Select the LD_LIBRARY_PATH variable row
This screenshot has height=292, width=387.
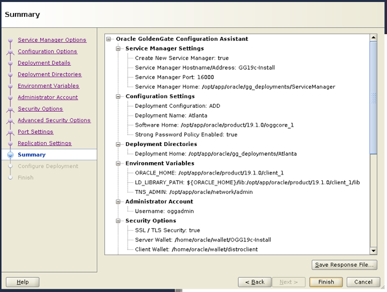coord(247,183)
